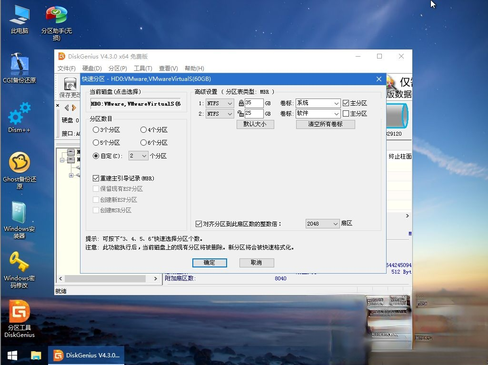Open the custom partition count dropdown
The width and height of the screenshot is (488, 365).
coord(138,156)
